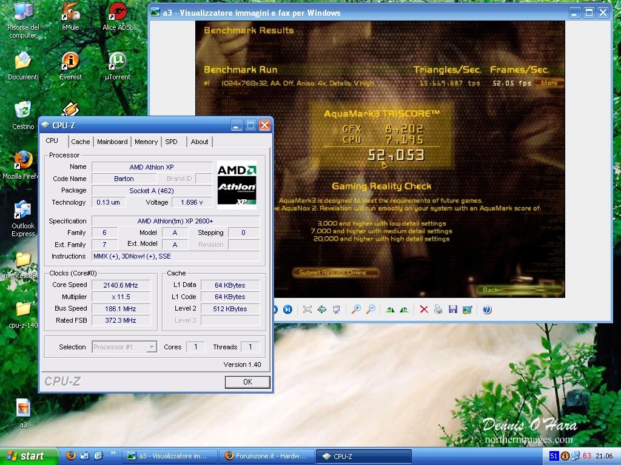
Task: Open Documenti desktop folder
Action: [x=23, y=66]
